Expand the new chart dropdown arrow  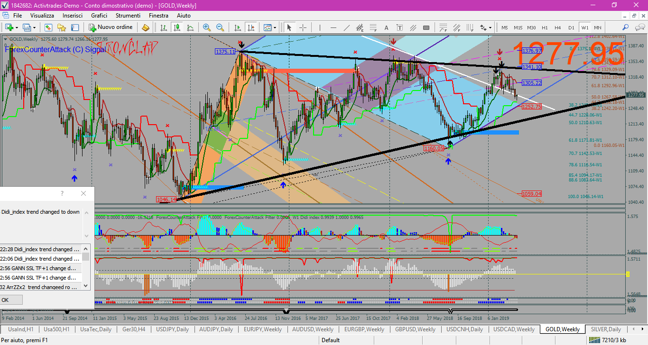[18, 27]
